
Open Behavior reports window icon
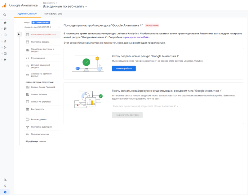(5, 54)
